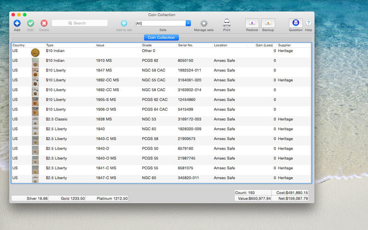Click serial 3163902-014 cell
The width and height of the screenshot is (368, 230).
[x=190, y=90]
